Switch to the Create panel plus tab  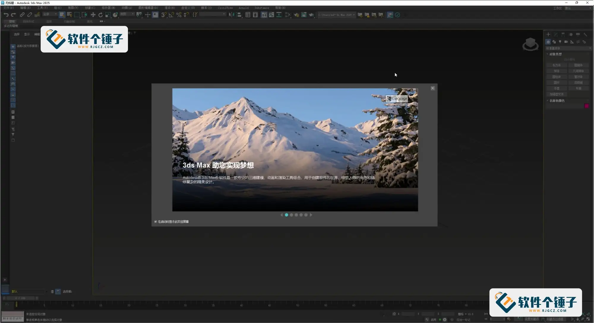(x=548, y=34)
